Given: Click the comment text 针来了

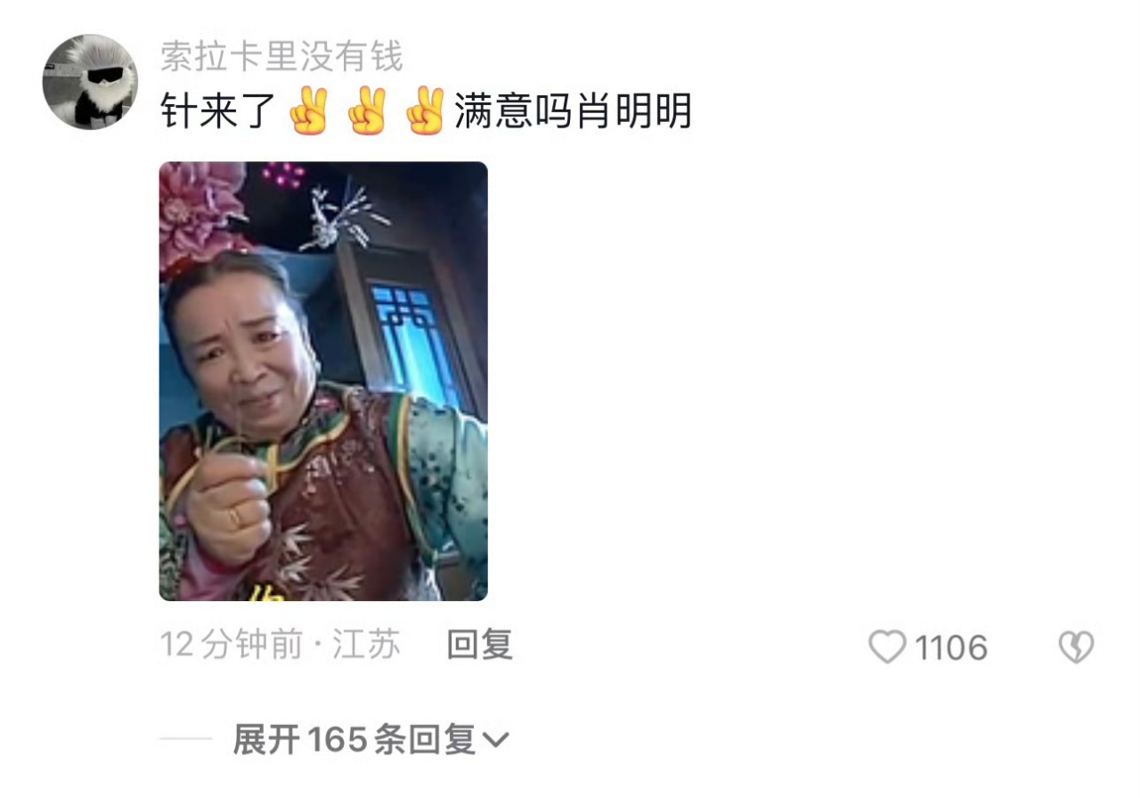Looking at the screenshot, I should [217, 113].
